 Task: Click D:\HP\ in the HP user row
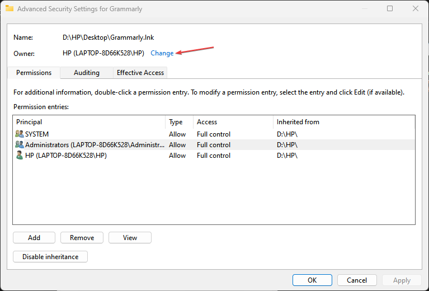(287, 156)
